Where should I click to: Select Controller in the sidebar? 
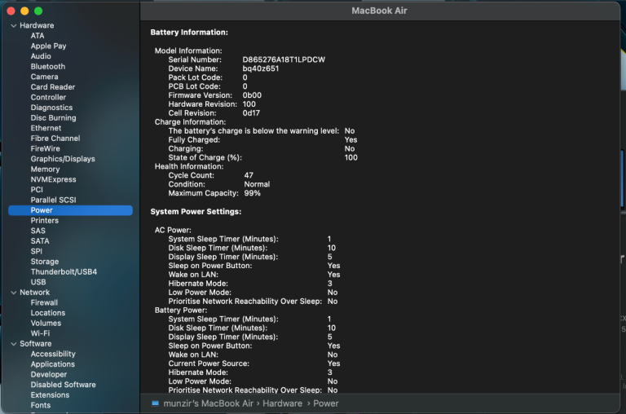(48, 98)
